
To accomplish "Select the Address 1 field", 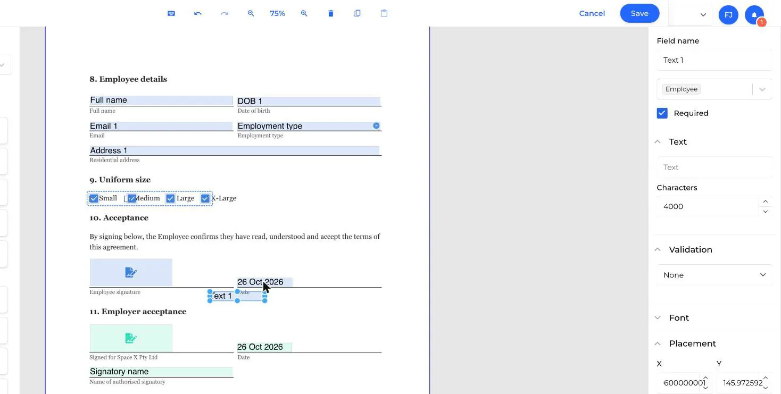I will pyautogui.click(x=235, y=150).
